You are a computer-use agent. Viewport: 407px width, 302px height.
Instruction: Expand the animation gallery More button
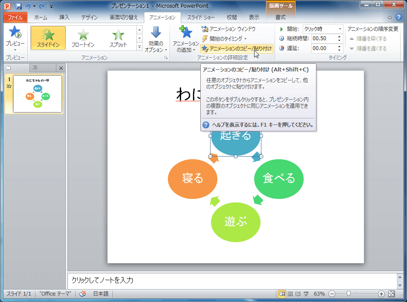[139, 47]
